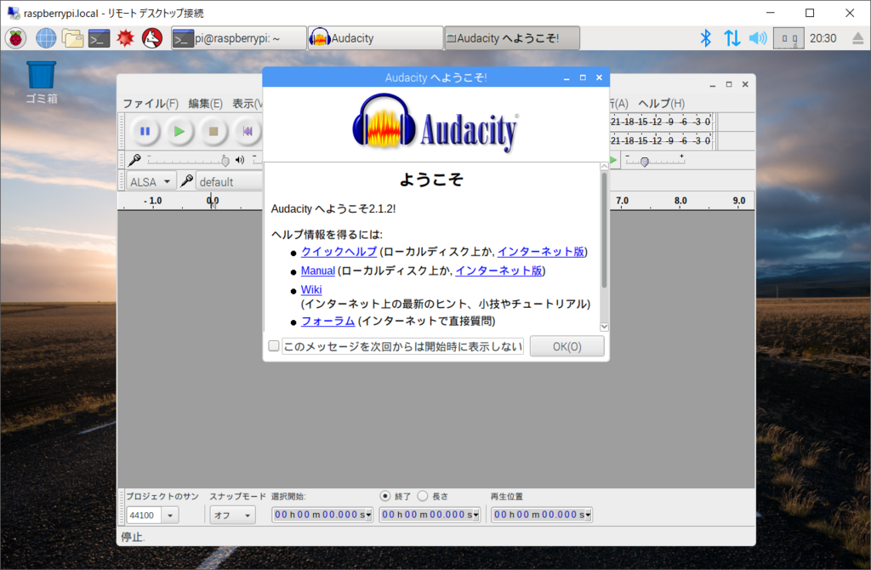Click the Stop button in transport toolbar
871x570 pixels.
(x=213, y=131)
